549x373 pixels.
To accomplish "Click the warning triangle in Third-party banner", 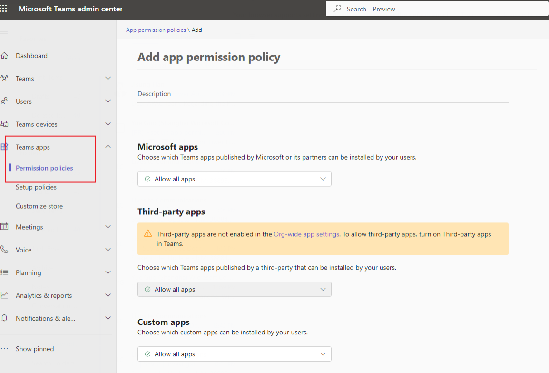I will 148,233.
